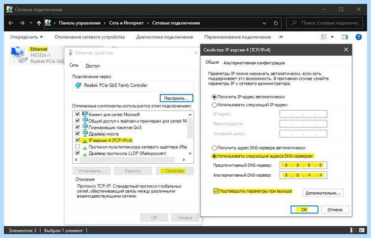Select the IP версии 4 (TCP/IPv4) item

[110, 140]
